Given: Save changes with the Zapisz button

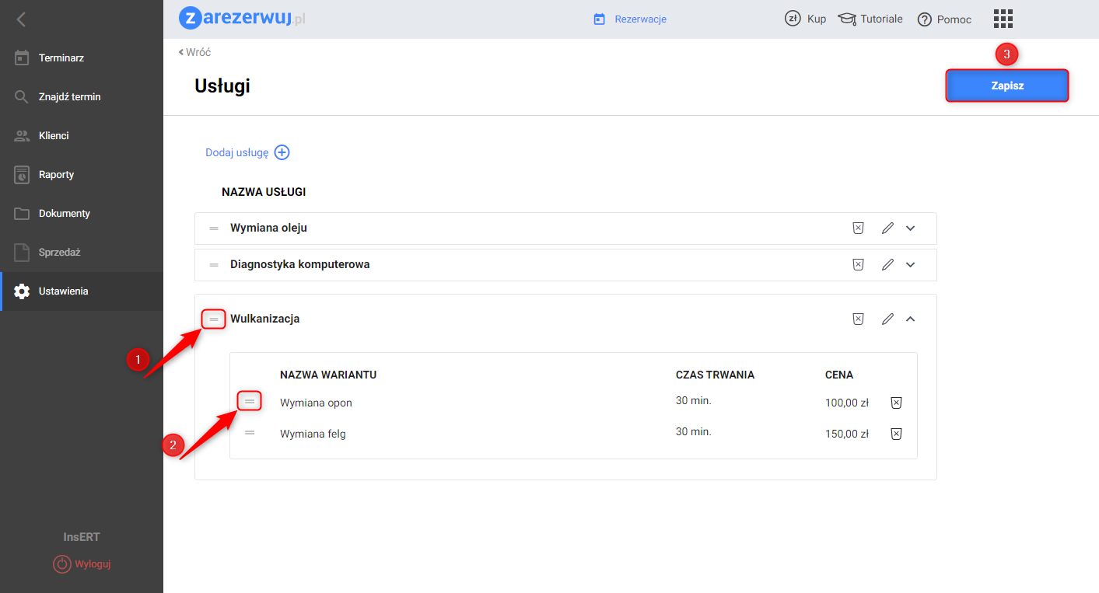Looking at the screenshot, I should tap(1007, 86).
